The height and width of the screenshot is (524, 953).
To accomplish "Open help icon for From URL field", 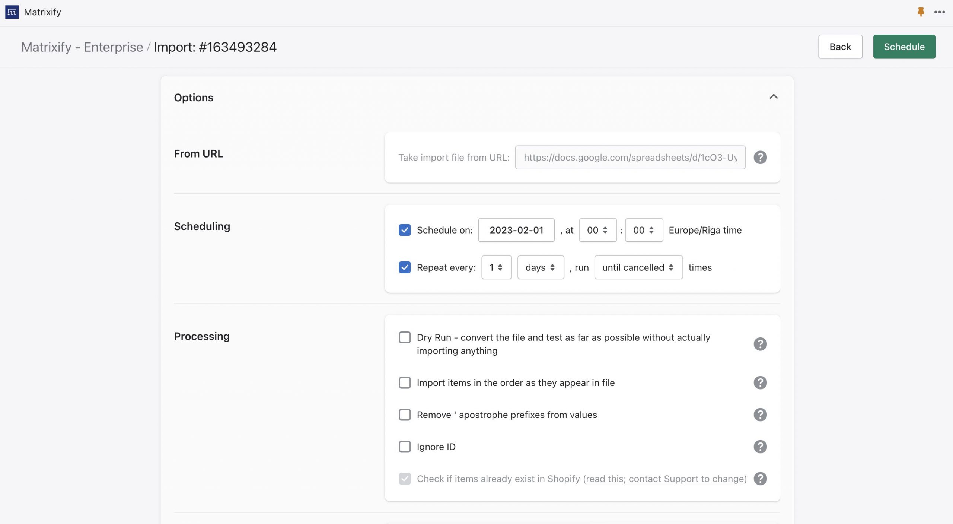I will pyautogui.click(x=760, y=157).
